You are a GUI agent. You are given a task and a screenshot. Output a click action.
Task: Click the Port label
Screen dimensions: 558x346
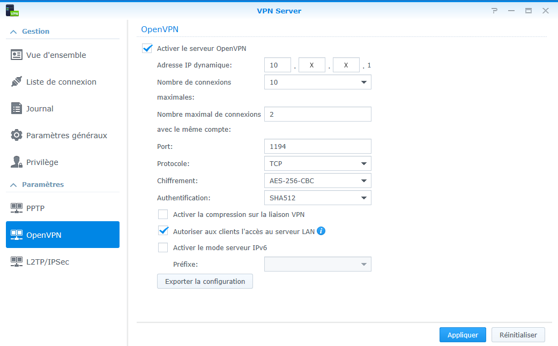pos(165,147)
